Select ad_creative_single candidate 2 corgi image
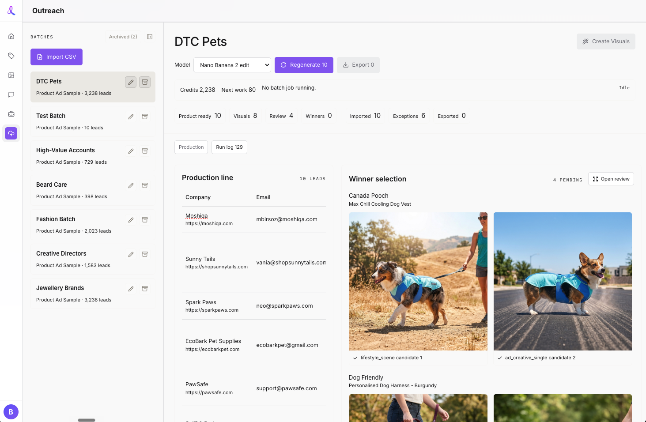Viewport: 646px width, 422px height. point(563,281)
